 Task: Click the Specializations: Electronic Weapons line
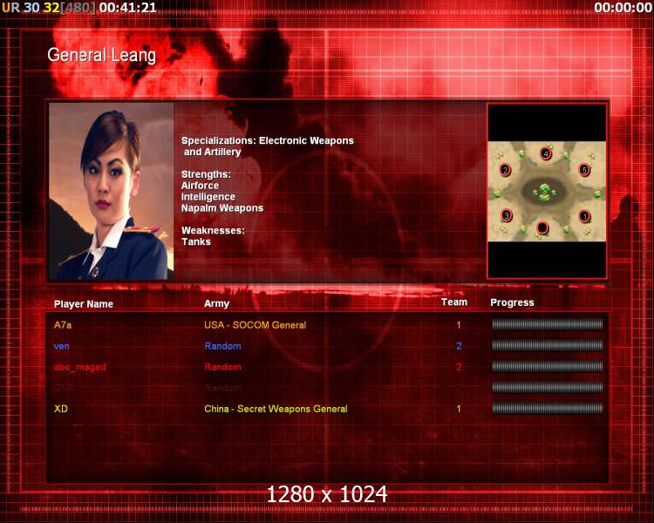pos(268,140)
